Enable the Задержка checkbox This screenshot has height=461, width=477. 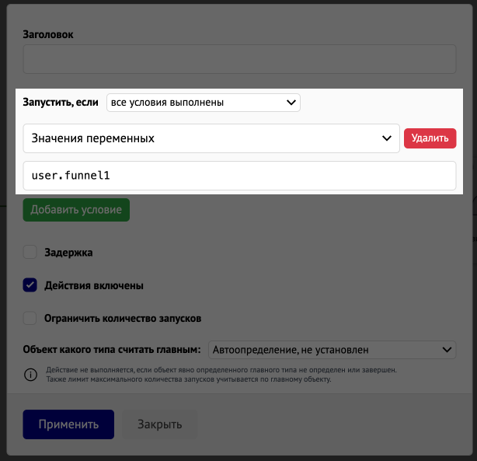pos(30,252)
